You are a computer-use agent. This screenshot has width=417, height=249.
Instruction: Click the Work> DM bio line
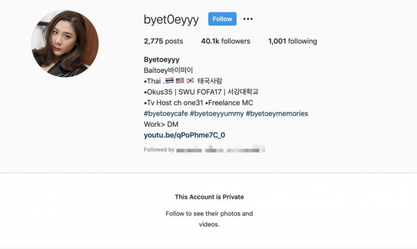click(161, 124)
